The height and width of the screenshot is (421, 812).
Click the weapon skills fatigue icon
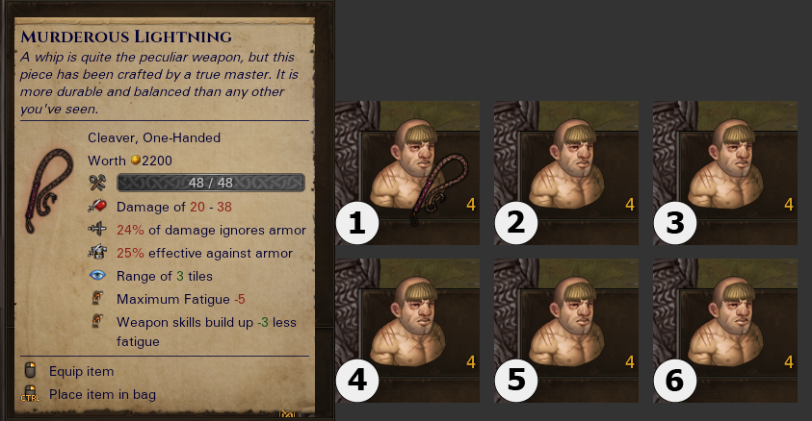click(97, 321)
